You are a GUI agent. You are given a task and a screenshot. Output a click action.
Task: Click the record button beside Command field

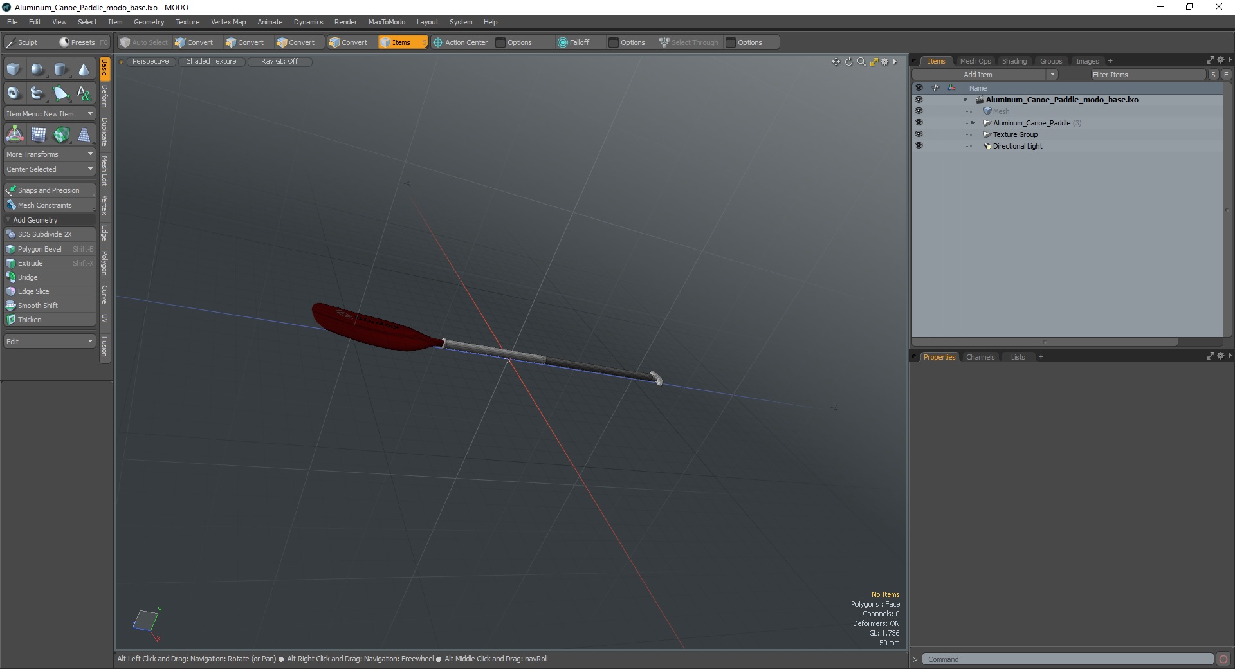coord(1223,659)
